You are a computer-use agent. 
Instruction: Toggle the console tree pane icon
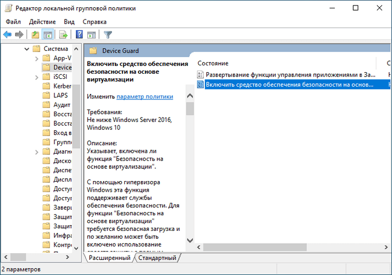coord(48,35)
